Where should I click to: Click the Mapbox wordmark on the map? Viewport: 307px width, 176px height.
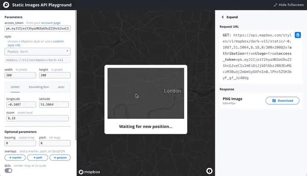(x=89, y=171)
